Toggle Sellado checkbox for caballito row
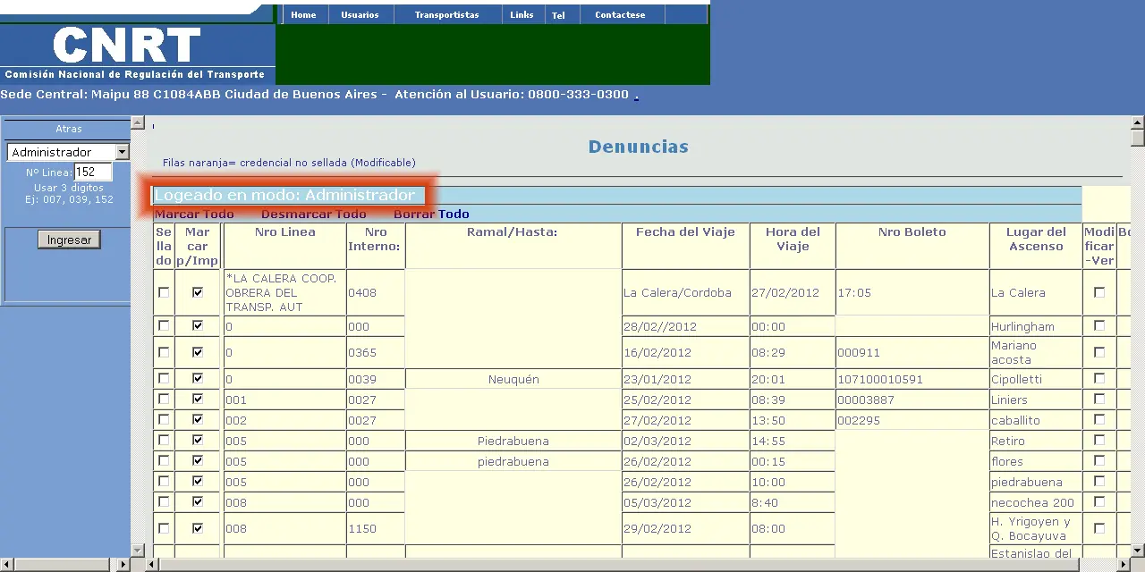1145x572 pixels. pyautogui.click(x=164, y=419)
